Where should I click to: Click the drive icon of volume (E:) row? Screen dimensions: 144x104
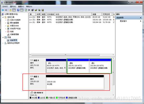coord(31,22)
